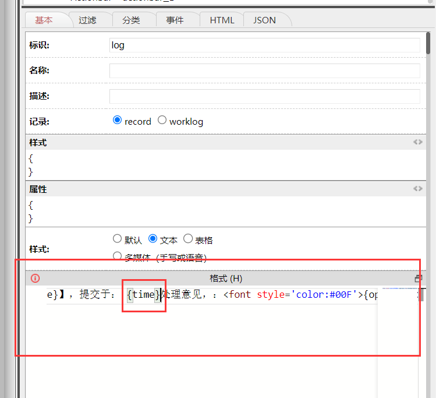Switch to the 分类 tab

point(131,20)
